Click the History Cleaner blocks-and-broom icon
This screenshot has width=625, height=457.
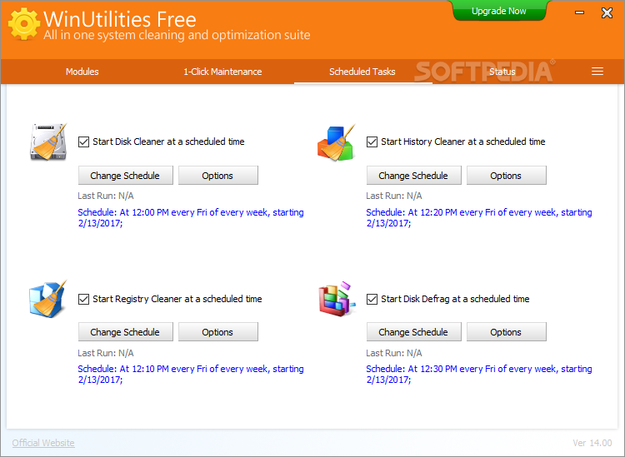click(x=336, y=142)
